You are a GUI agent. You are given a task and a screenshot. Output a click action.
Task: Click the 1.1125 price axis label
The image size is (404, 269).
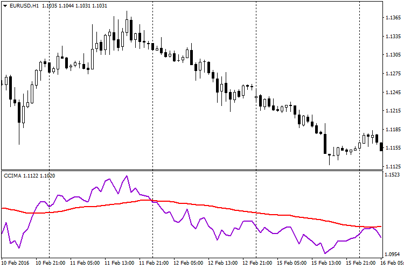tap(393, 166)
